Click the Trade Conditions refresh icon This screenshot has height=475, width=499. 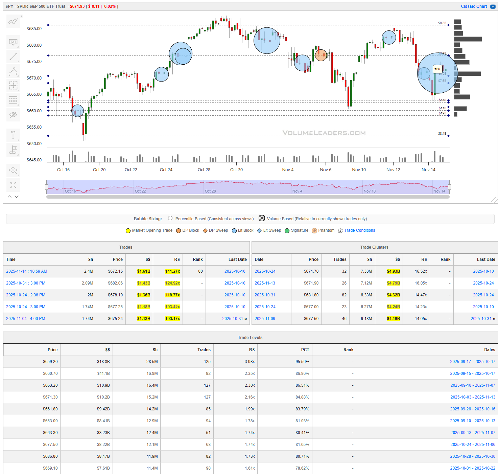tap(340, 231)
